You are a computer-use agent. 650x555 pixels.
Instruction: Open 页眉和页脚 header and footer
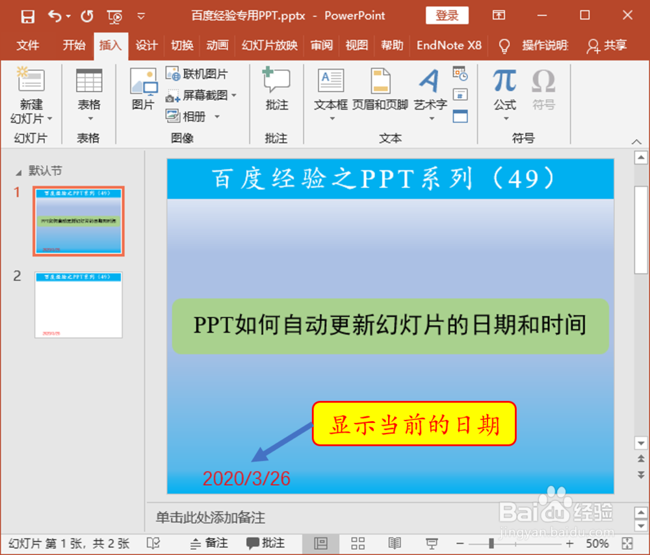pos(380,90)
